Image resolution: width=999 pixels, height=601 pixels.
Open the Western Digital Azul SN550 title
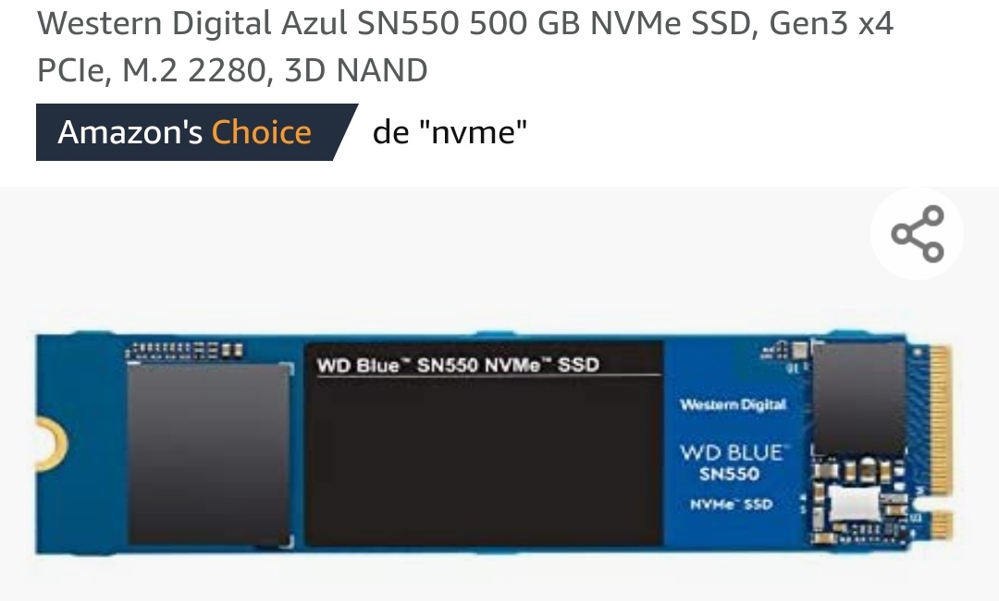(465, 46)
